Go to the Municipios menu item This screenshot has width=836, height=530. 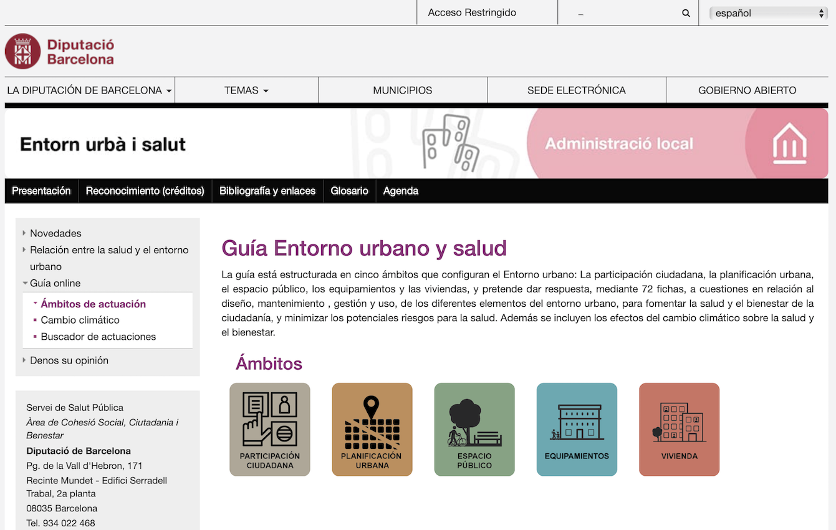pos(402,90)
